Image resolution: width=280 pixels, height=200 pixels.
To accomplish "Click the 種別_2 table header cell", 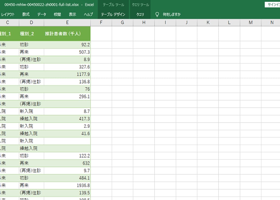I will pyautogui.click(x=32, y=34).
